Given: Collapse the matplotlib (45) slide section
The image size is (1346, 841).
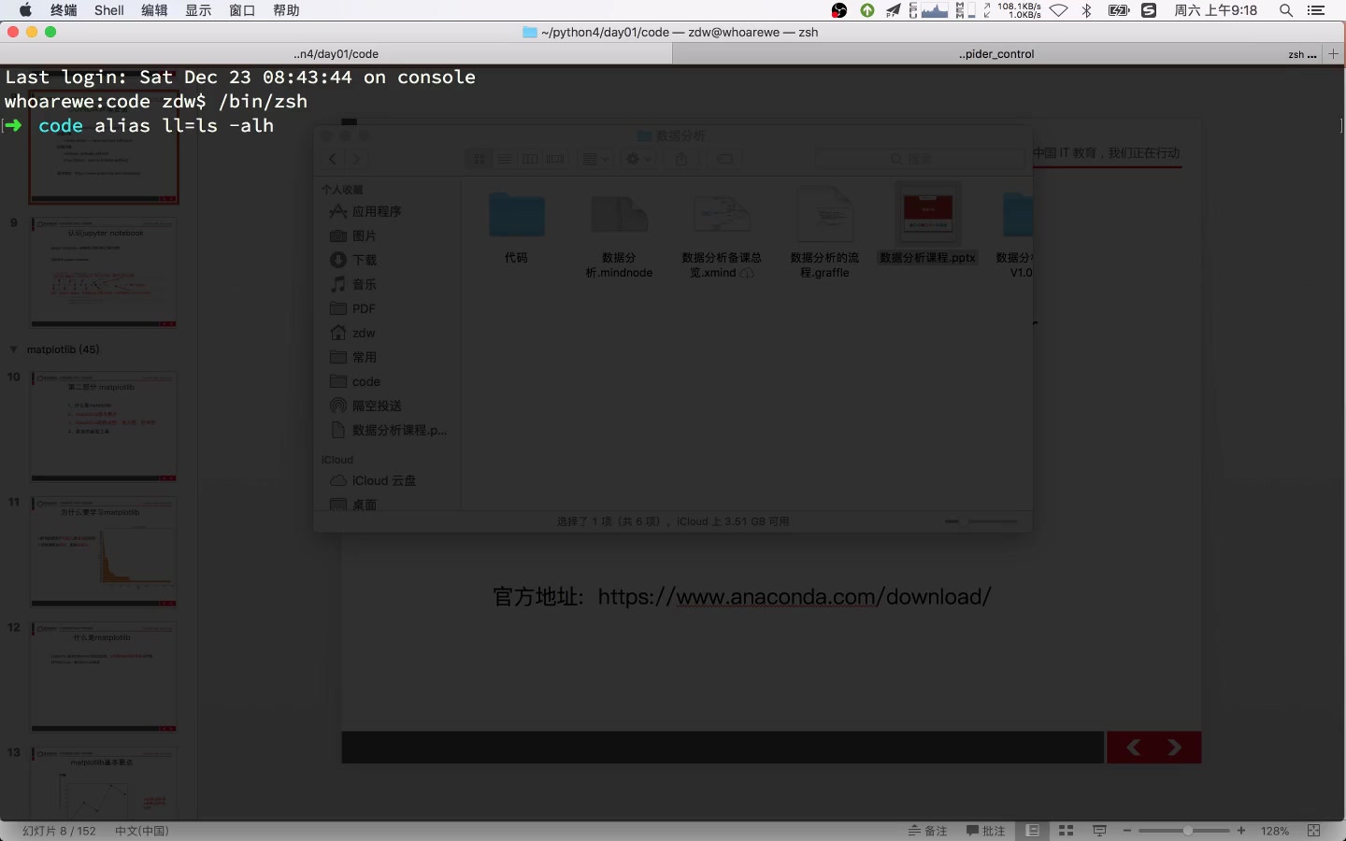Looking at the screenshot, I should tap(13, 349).
